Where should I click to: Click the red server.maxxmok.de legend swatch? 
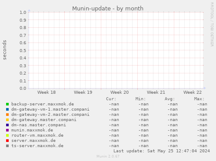click(7, 141)
